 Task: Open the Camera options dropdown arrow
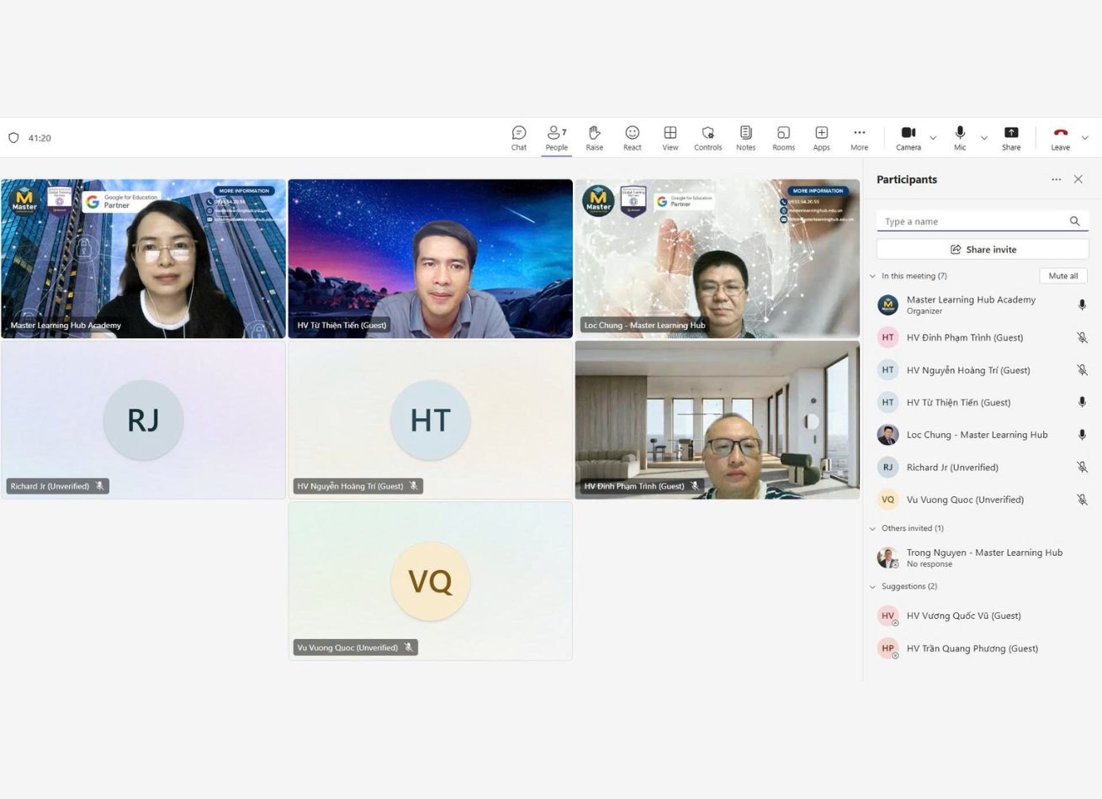pos(933,138)
